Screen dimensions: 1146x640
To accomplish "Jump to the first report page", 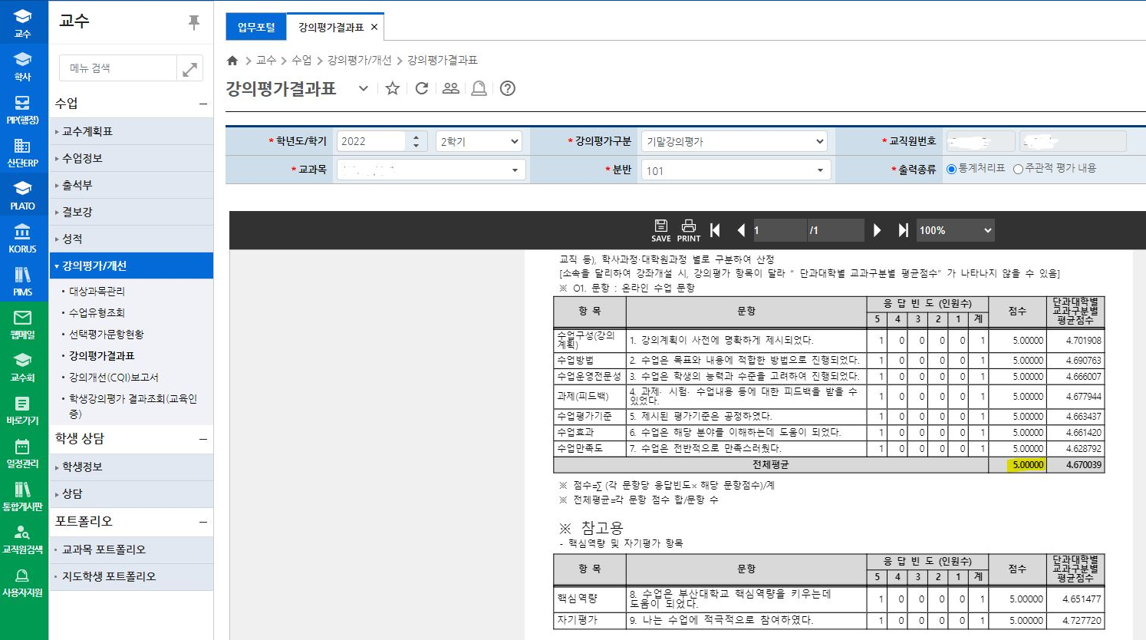I will pos(715,230).
